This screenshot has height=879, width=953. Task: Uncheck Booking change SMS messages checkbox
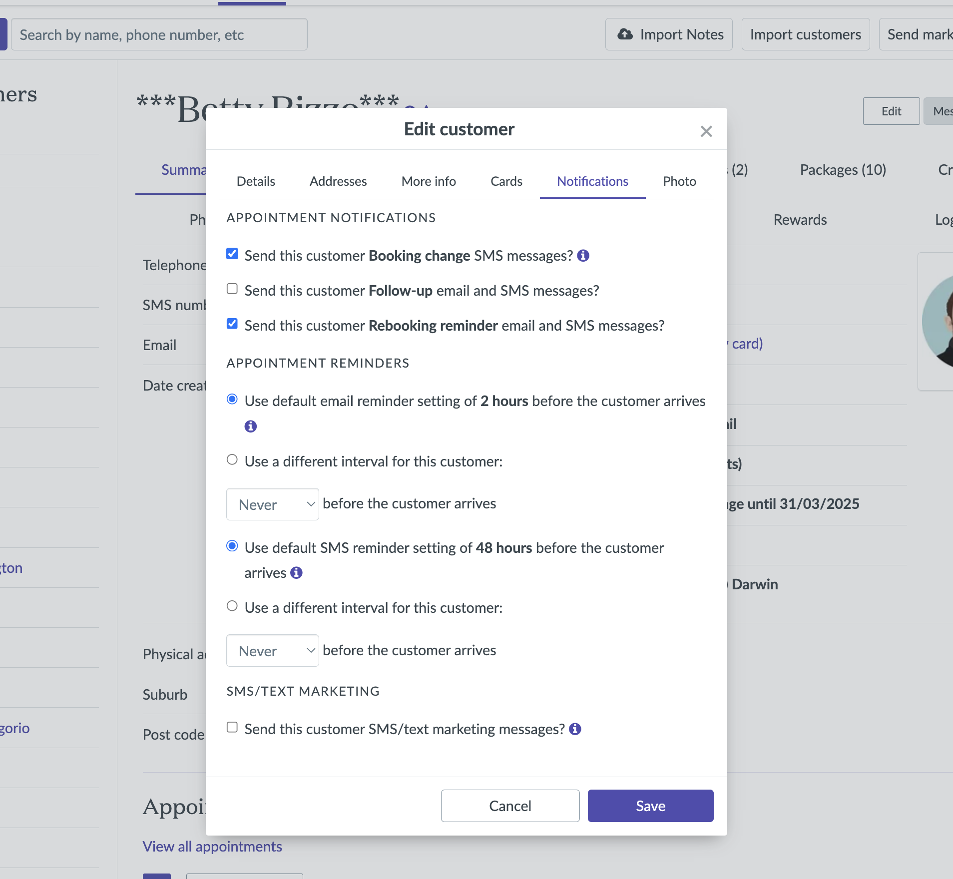click(232, 254)
